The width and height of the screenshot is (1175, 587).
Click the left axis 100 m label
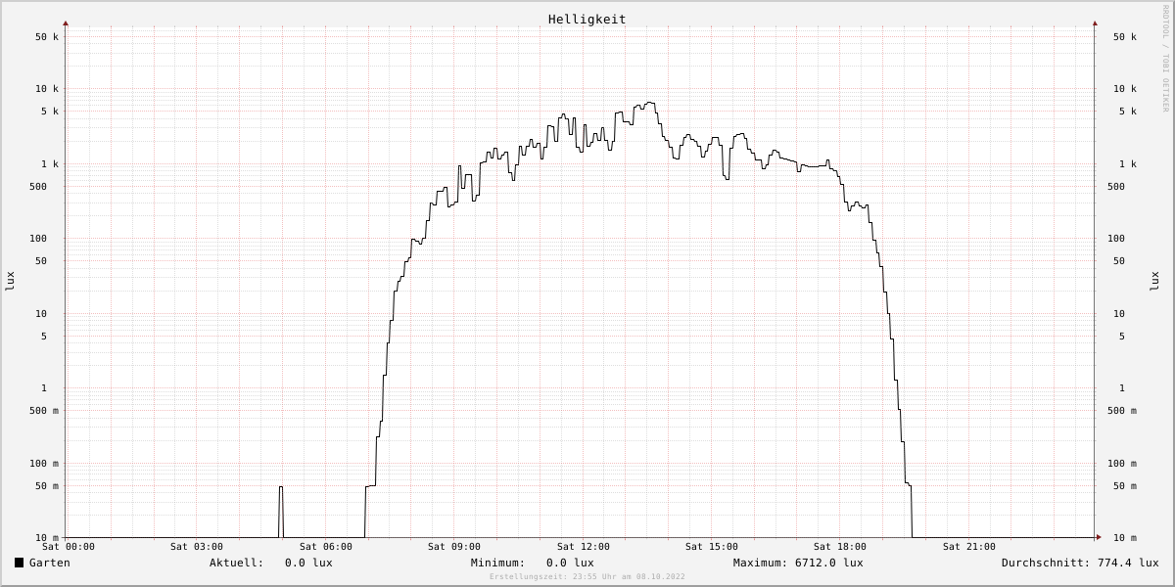(x=44, y=464)
